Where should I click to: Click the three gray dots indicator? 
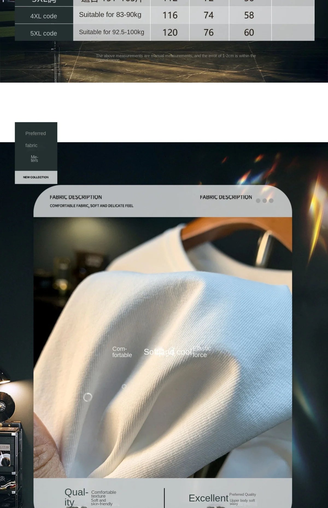(265, 201)
